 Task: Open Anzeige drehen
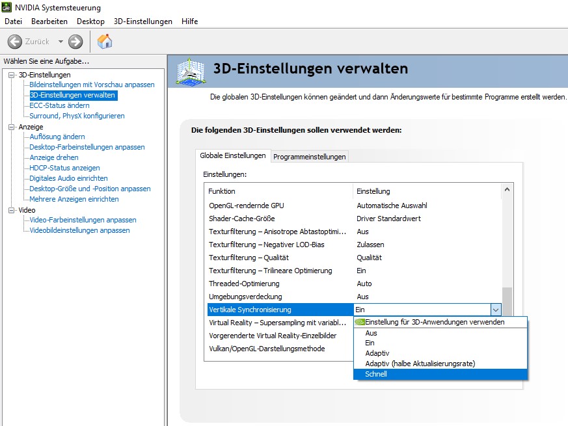[54, 157]
